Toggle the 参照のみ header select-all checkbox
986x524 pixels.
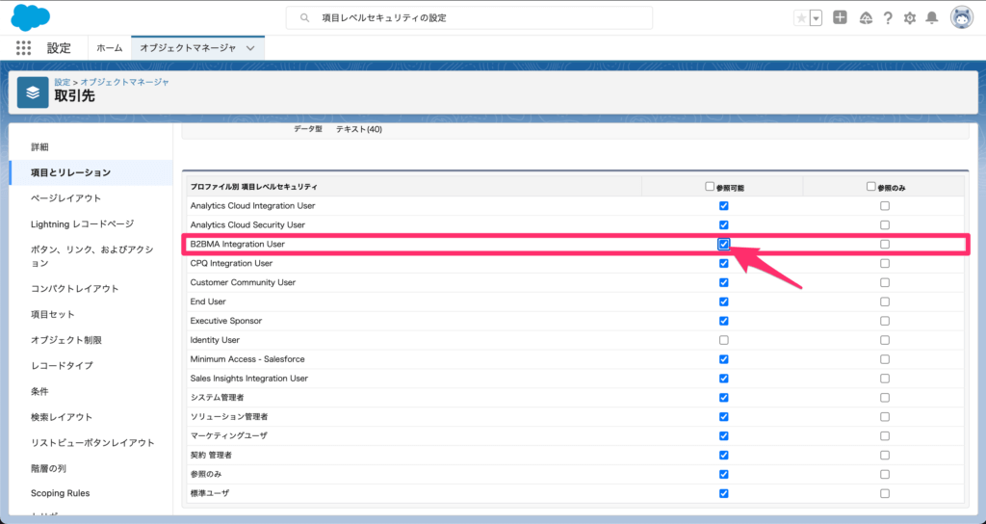(x=870, y=186)
